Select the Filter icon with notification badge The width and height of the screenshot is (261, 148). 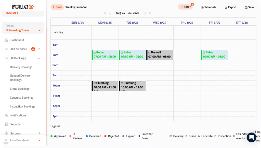182,7
